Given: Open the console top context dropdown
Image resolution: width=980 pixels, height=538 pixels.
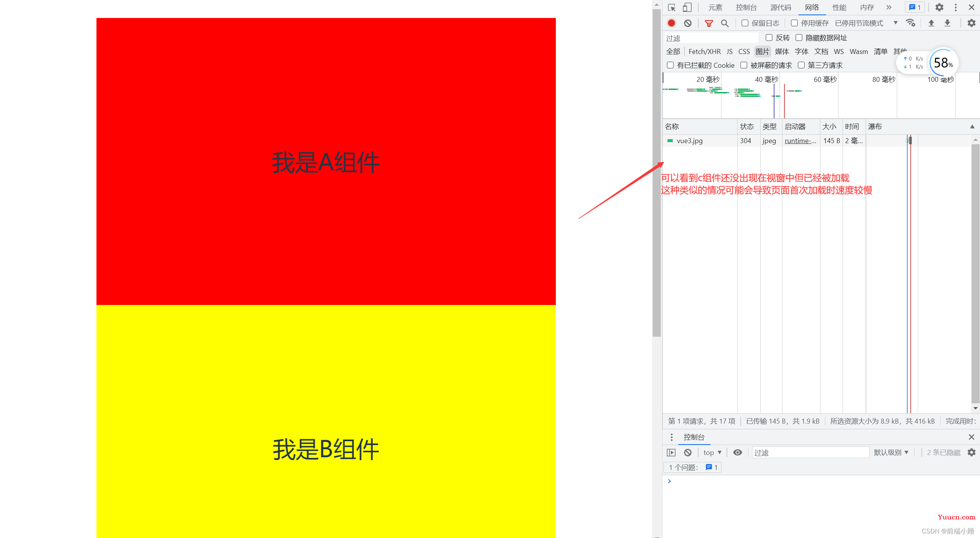Looking at the screenshot, I should (712, 452).
